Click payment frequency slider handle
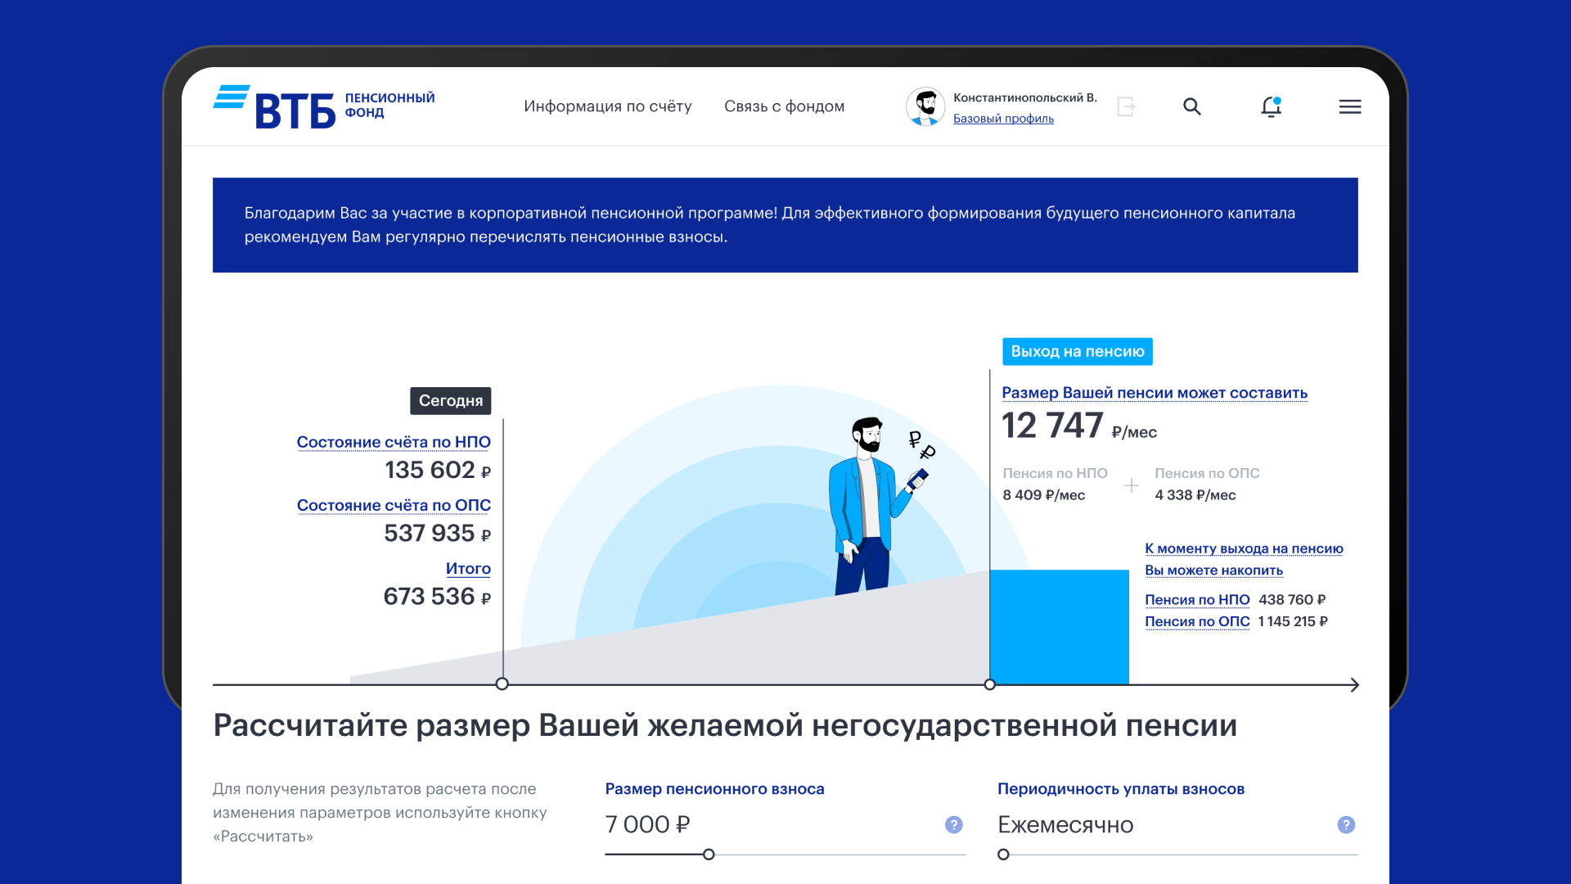The height and width of the screenshot is (884, 1571). (x=1003, y=855)
